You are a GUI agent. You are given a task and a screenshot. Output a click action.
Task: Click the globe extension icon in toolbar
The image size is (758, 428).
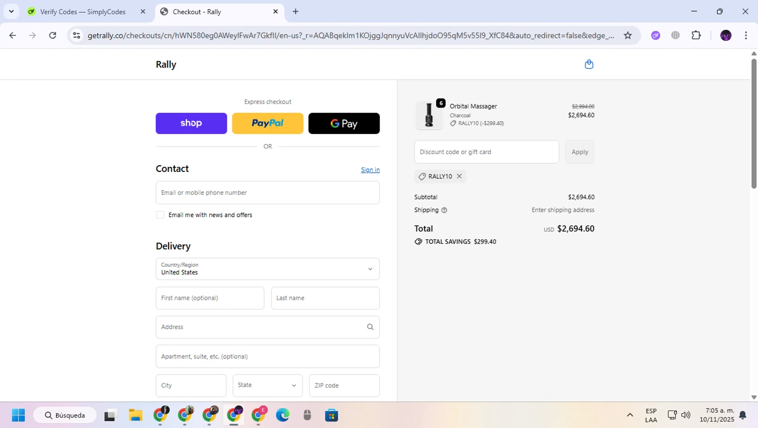(x=676, y=35)
